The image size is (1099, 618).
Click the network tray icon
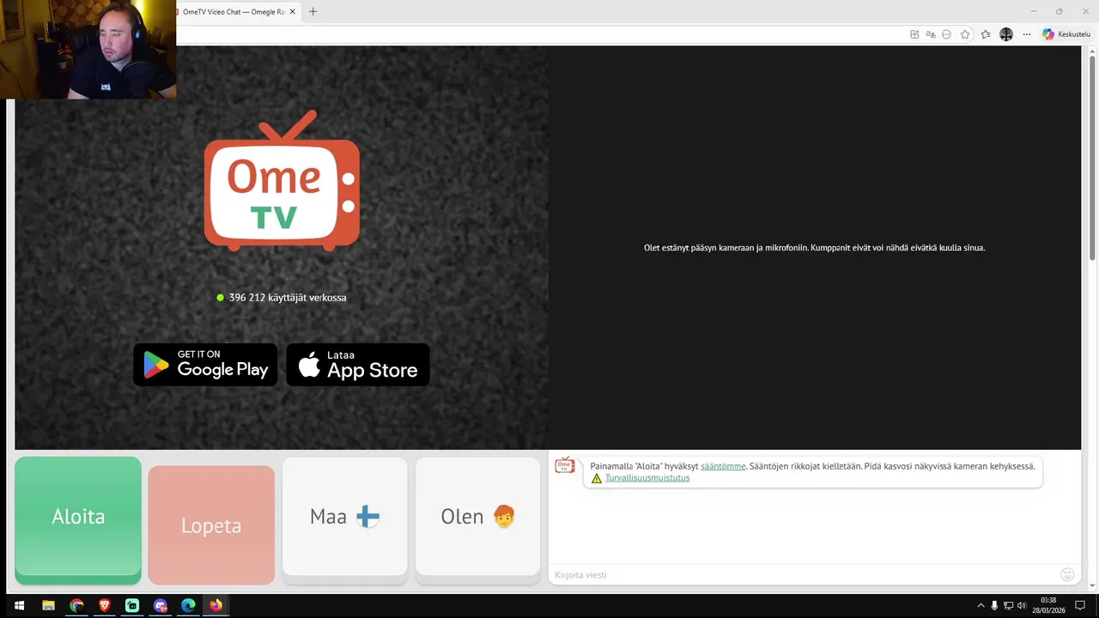(1008, 605)
